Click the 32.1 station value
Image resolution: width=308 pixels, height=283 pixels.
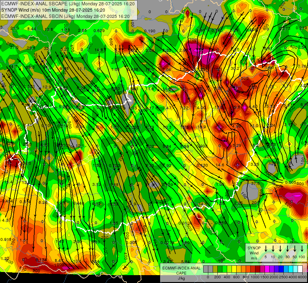pos(48,48)
